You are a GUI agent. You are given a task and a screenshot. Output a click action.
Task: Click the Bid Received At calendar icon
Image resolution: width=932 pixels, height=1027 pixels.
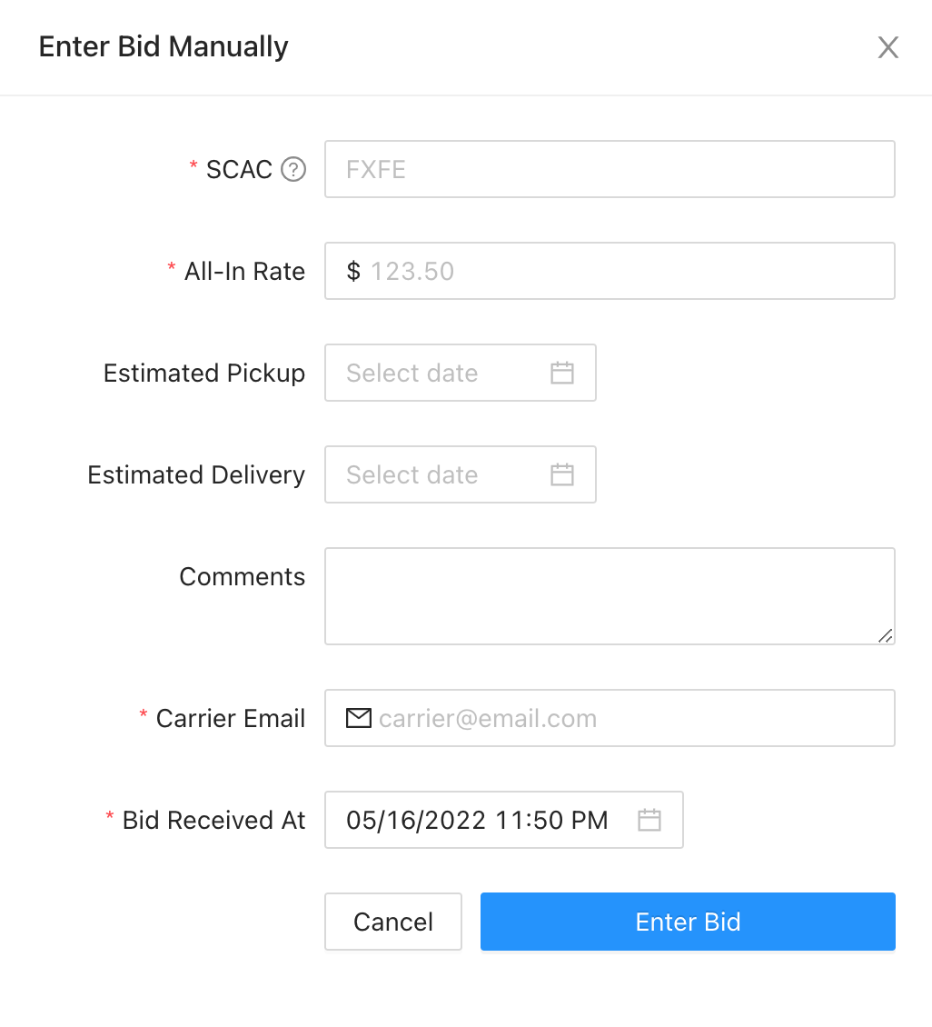pos(649,820)
